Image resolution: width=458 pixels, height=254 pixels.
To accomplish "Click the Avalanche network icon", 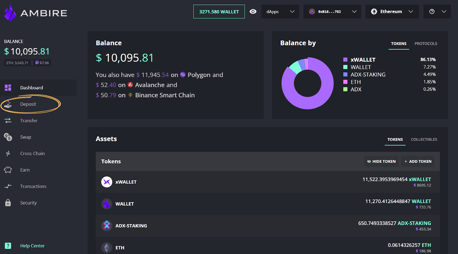I will (x=130, y=85).
